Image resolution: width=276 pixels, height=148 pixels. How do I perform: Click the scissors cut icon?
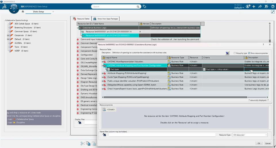83,143
